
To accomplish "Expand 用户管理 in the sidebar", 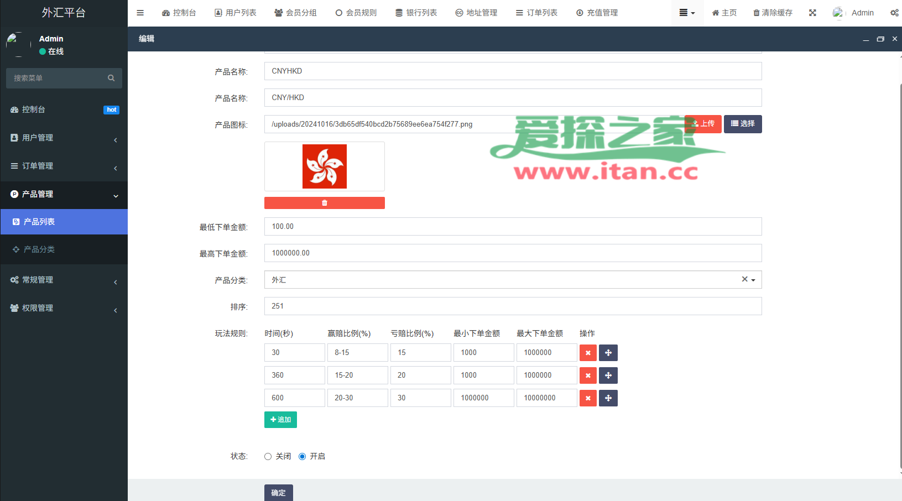I will (x=64, y=138).
